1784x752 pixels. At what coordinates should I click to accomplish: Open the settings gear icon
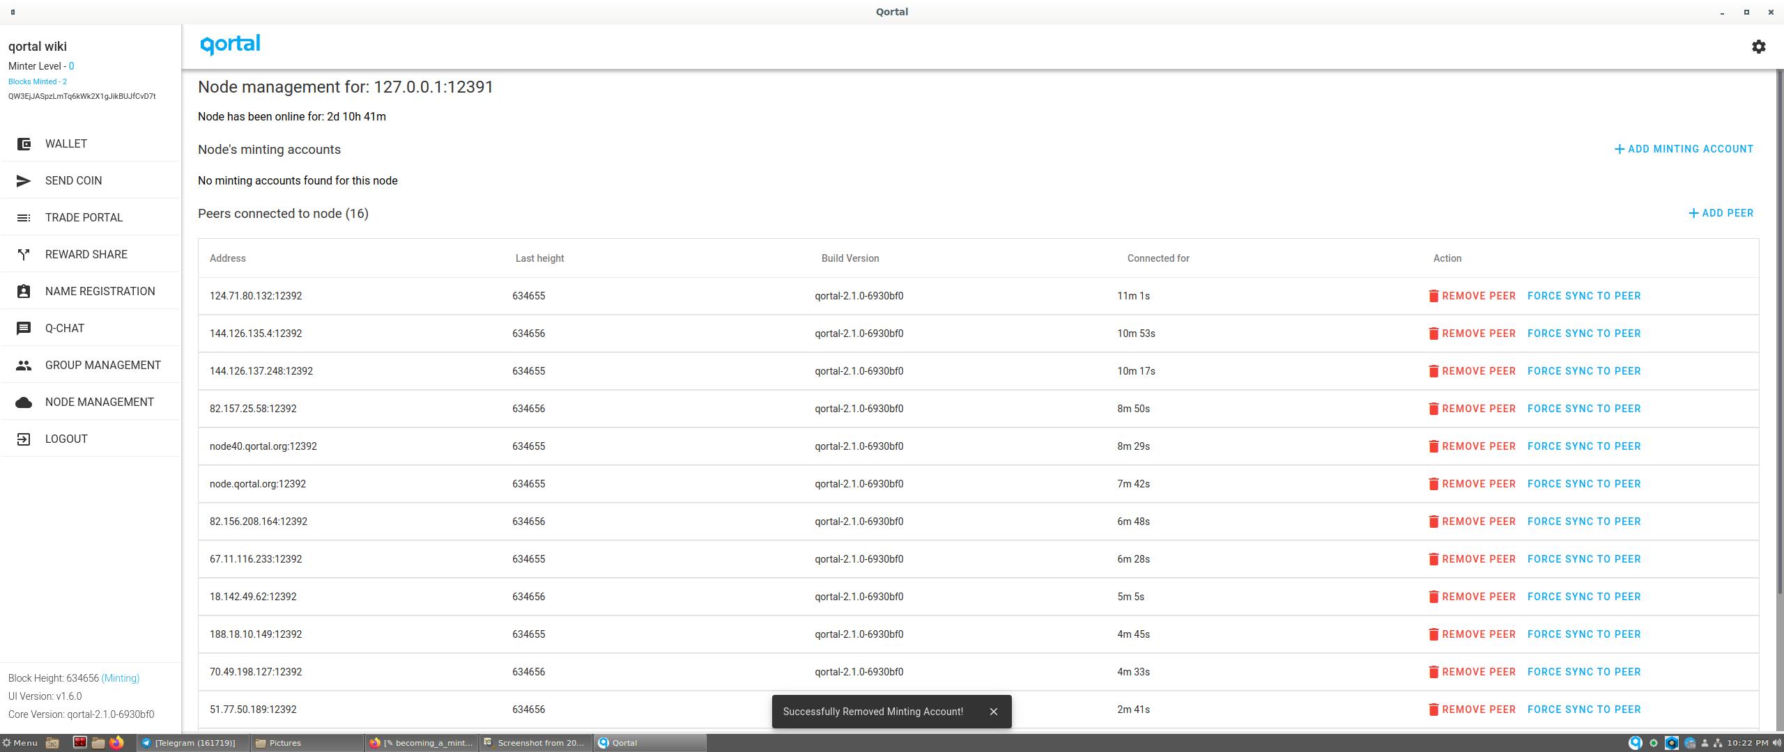(1758, 47)
